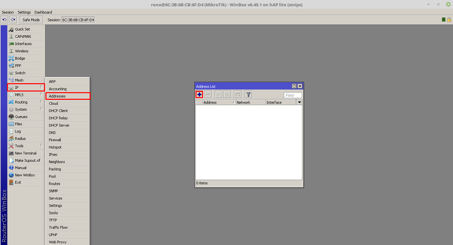Click the enable (check) button in Address List

(x=218, y=94)
